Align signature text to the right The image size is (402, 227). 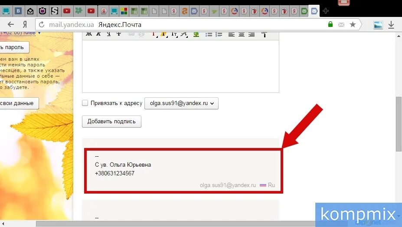point(252,34)
